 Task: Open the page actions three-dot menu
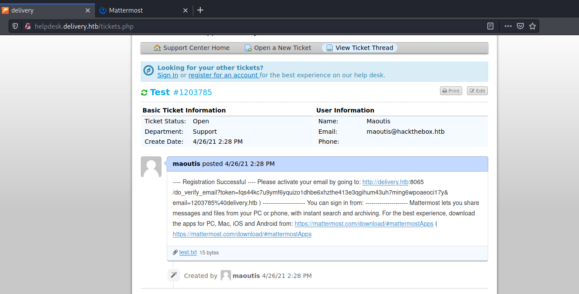point(508,26)
